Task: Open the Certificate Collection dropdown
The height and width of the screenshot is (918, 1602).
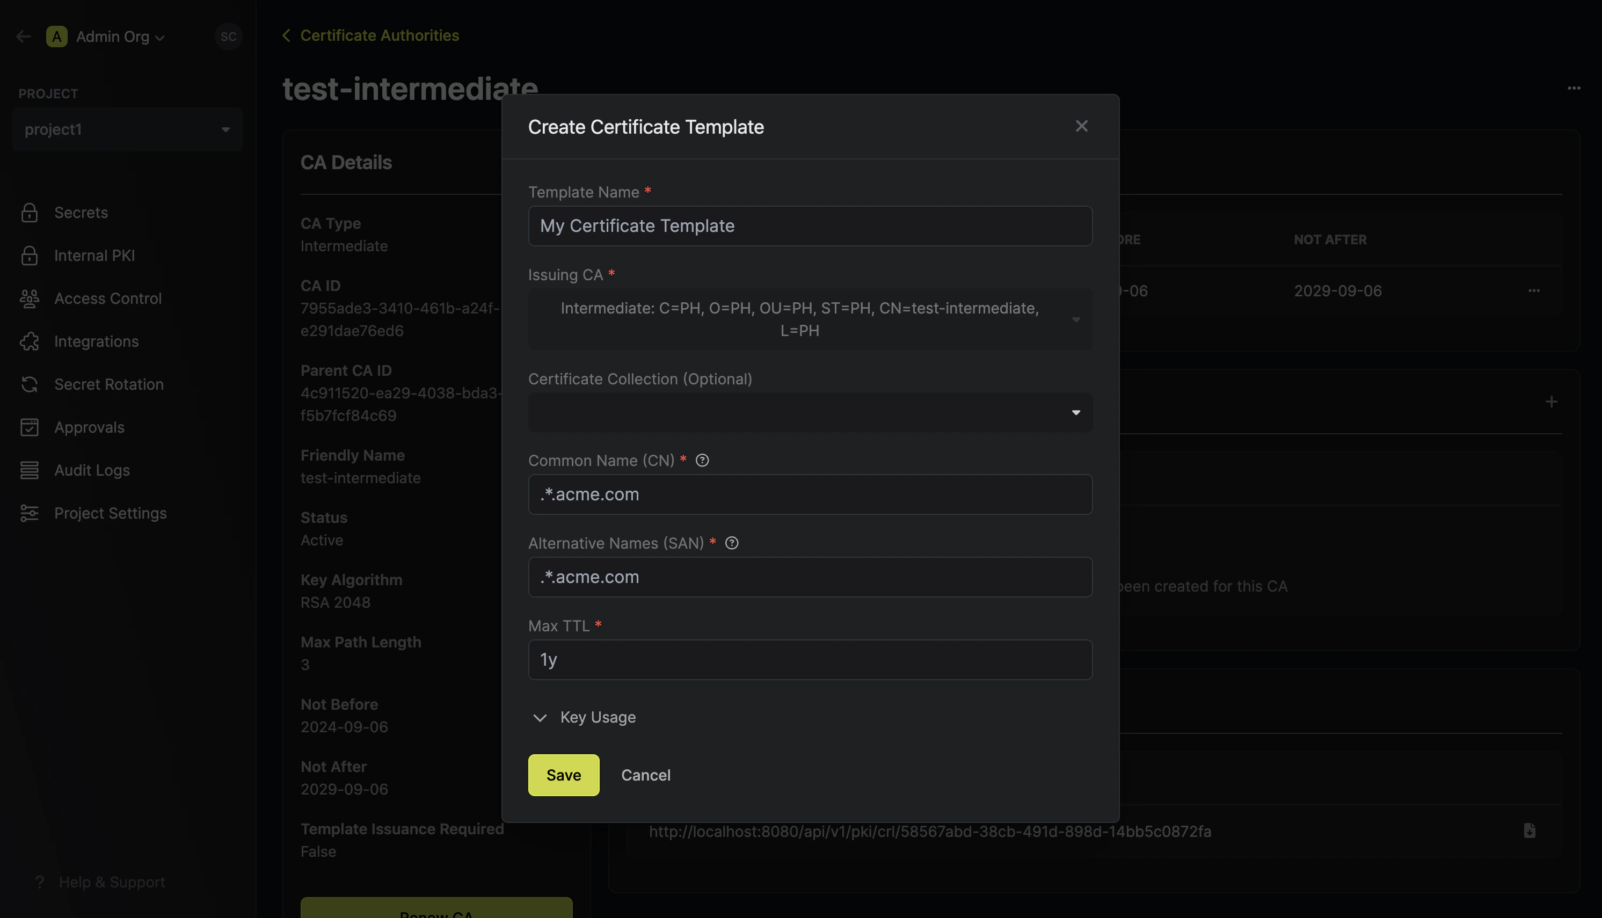Action: tap(810, 412)
